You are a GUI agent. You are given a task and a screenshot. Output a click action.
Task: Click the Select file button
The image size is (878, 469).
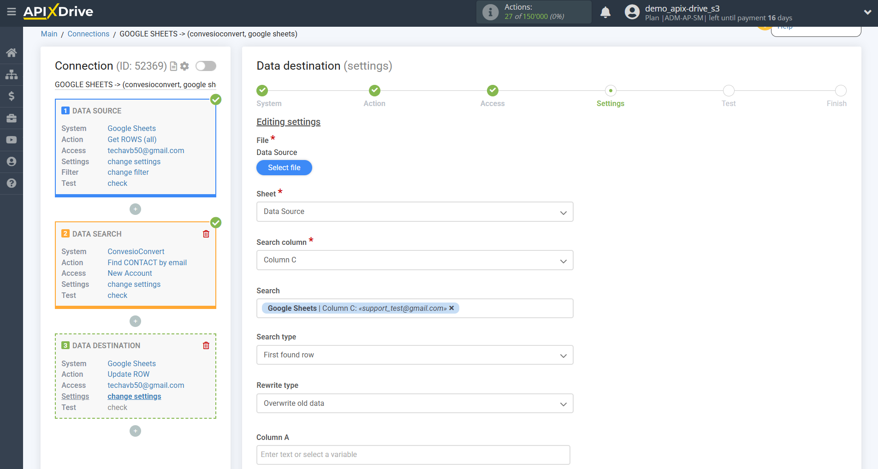pyautogui.click(x=284, y=168)
